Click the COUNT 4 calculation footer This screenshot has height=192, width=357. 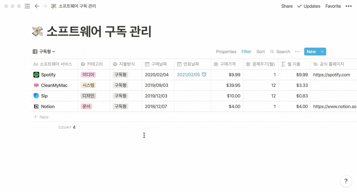pyautogui.click(x=67, y=127)
